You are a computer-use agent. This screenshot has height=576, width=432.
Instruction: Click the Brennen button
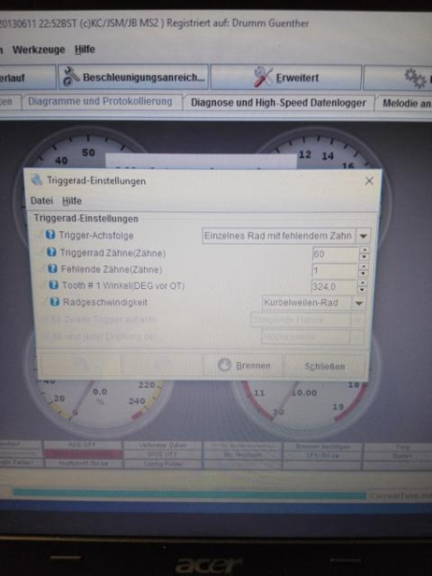(x=244, y=366)
